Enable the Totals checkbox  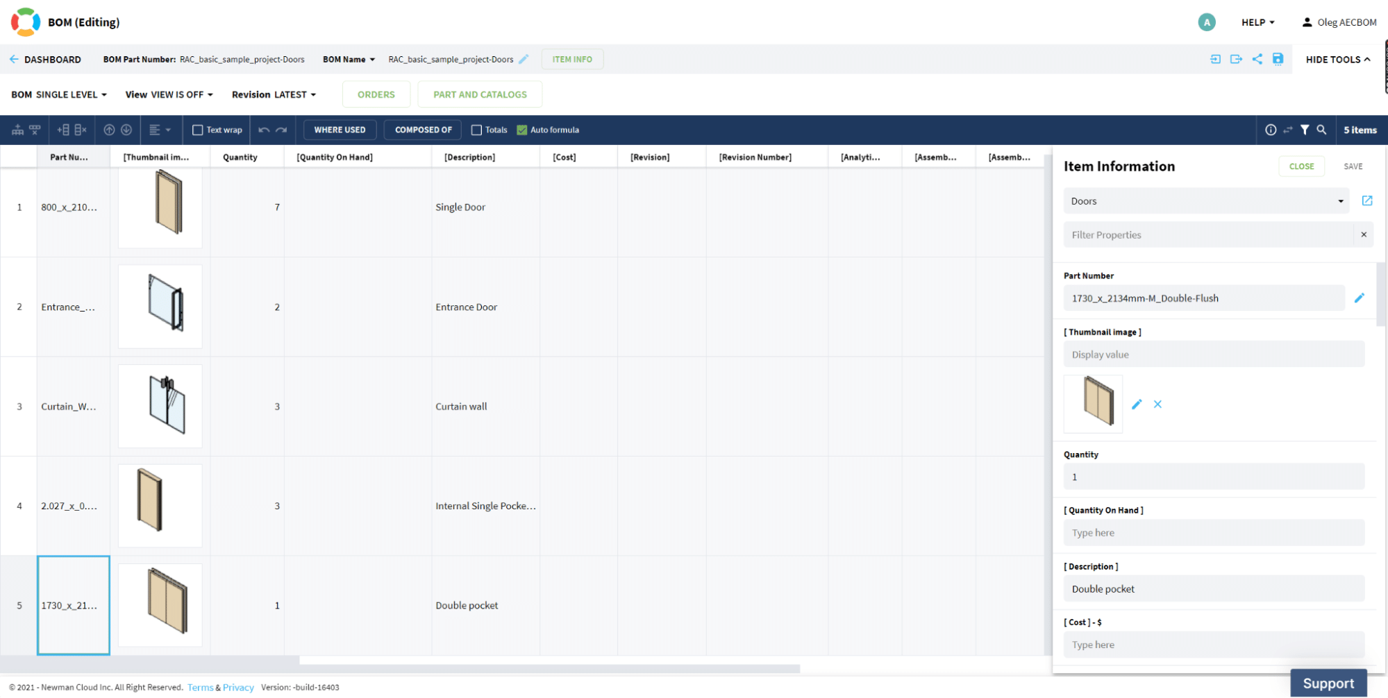coord(476,130)
